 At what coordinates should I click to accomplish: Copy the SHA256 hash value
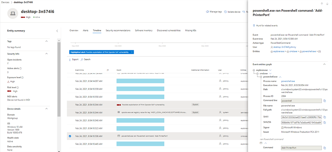coord(325,122)
